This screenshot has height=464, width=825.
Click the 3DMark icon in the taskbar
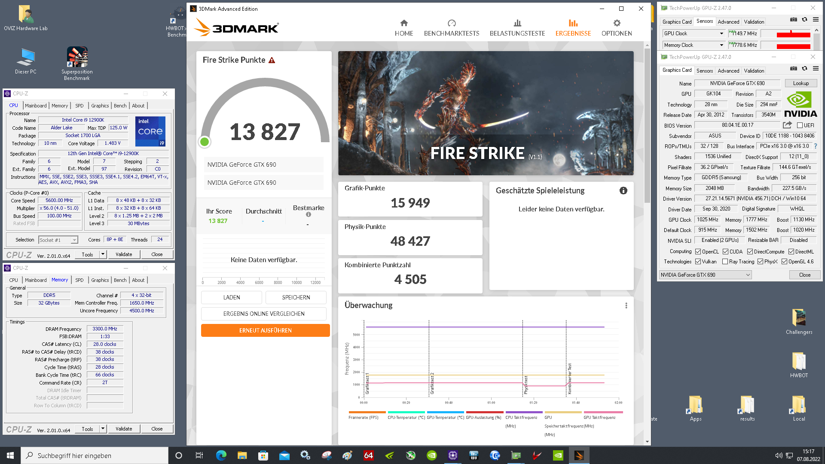pos(579,455)
